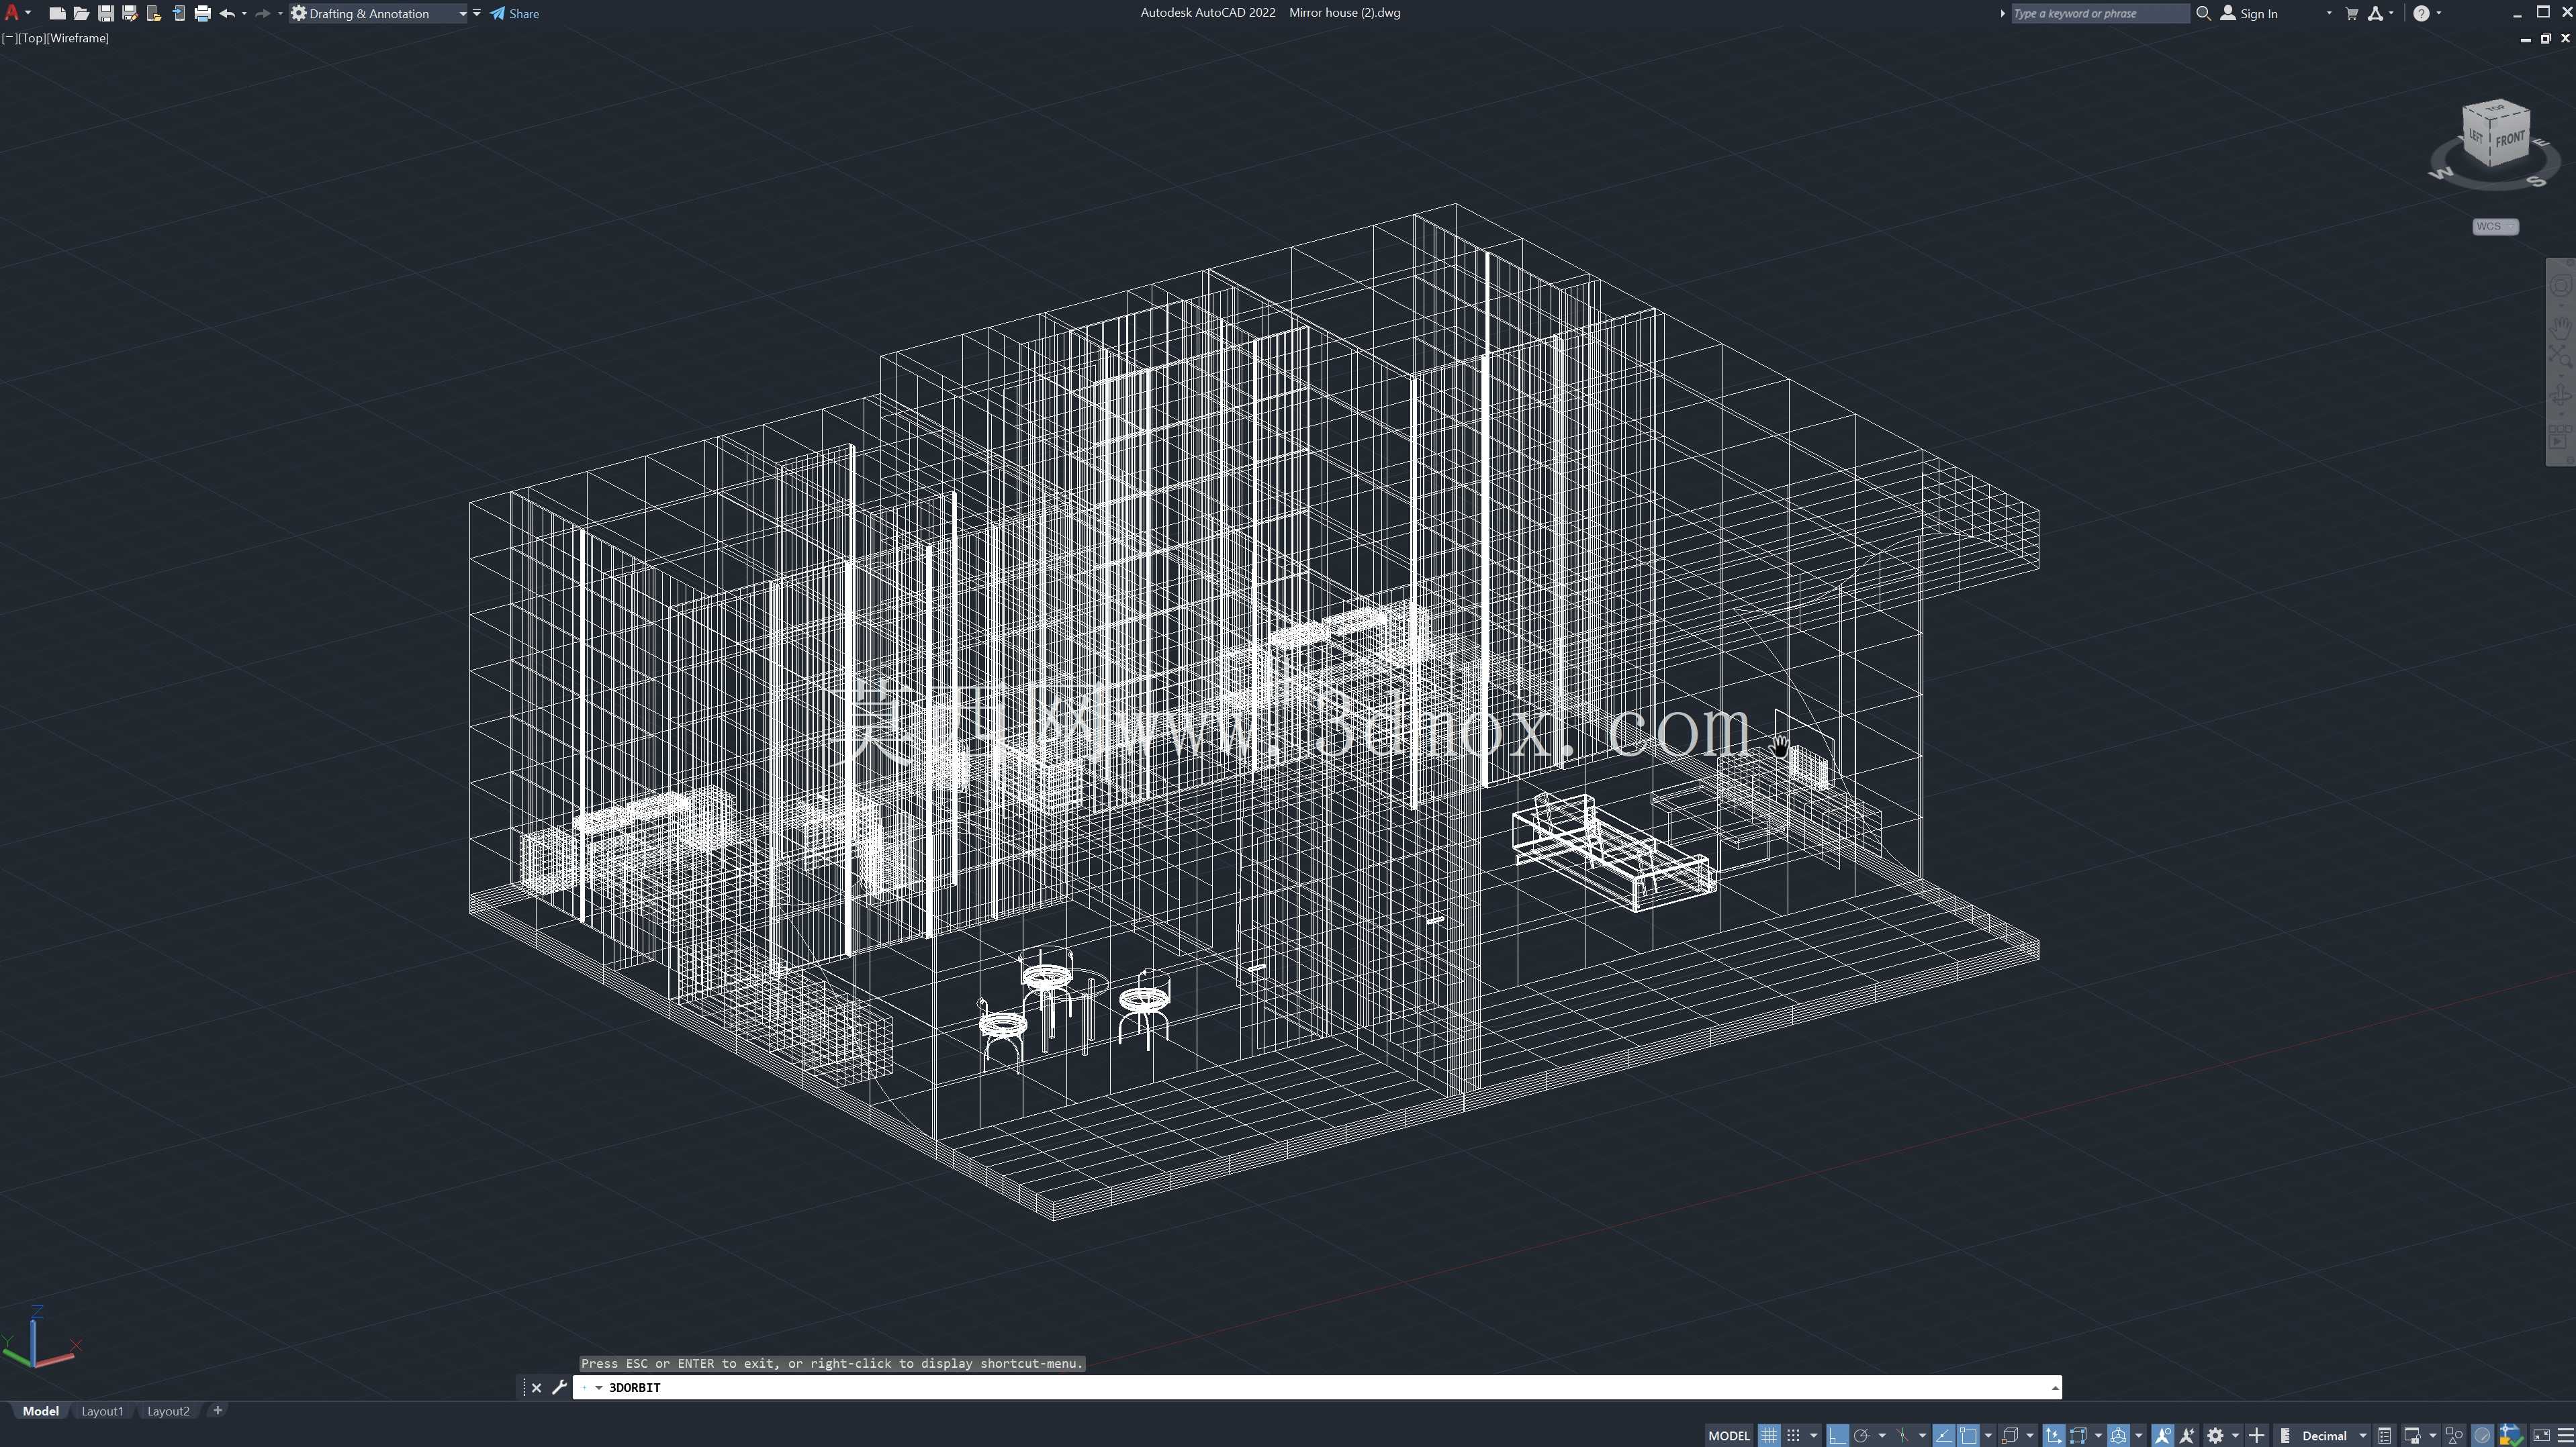Toggle Isometric Drafting

[x=1903, y=1435]
